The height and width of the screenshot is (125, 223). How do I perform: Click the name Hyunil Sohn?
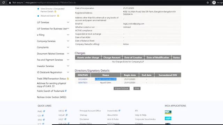pyautogui.click(x=106, y=83)
